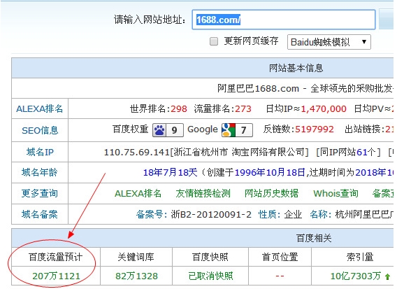
Task: Open the 域名年龄 row header link
Action: (40, 172)
